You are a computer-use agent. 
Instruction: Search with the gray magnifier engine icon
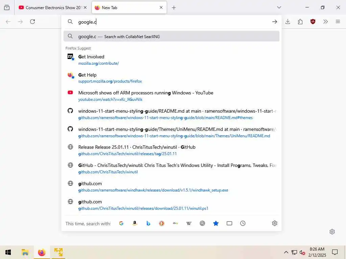202,223
